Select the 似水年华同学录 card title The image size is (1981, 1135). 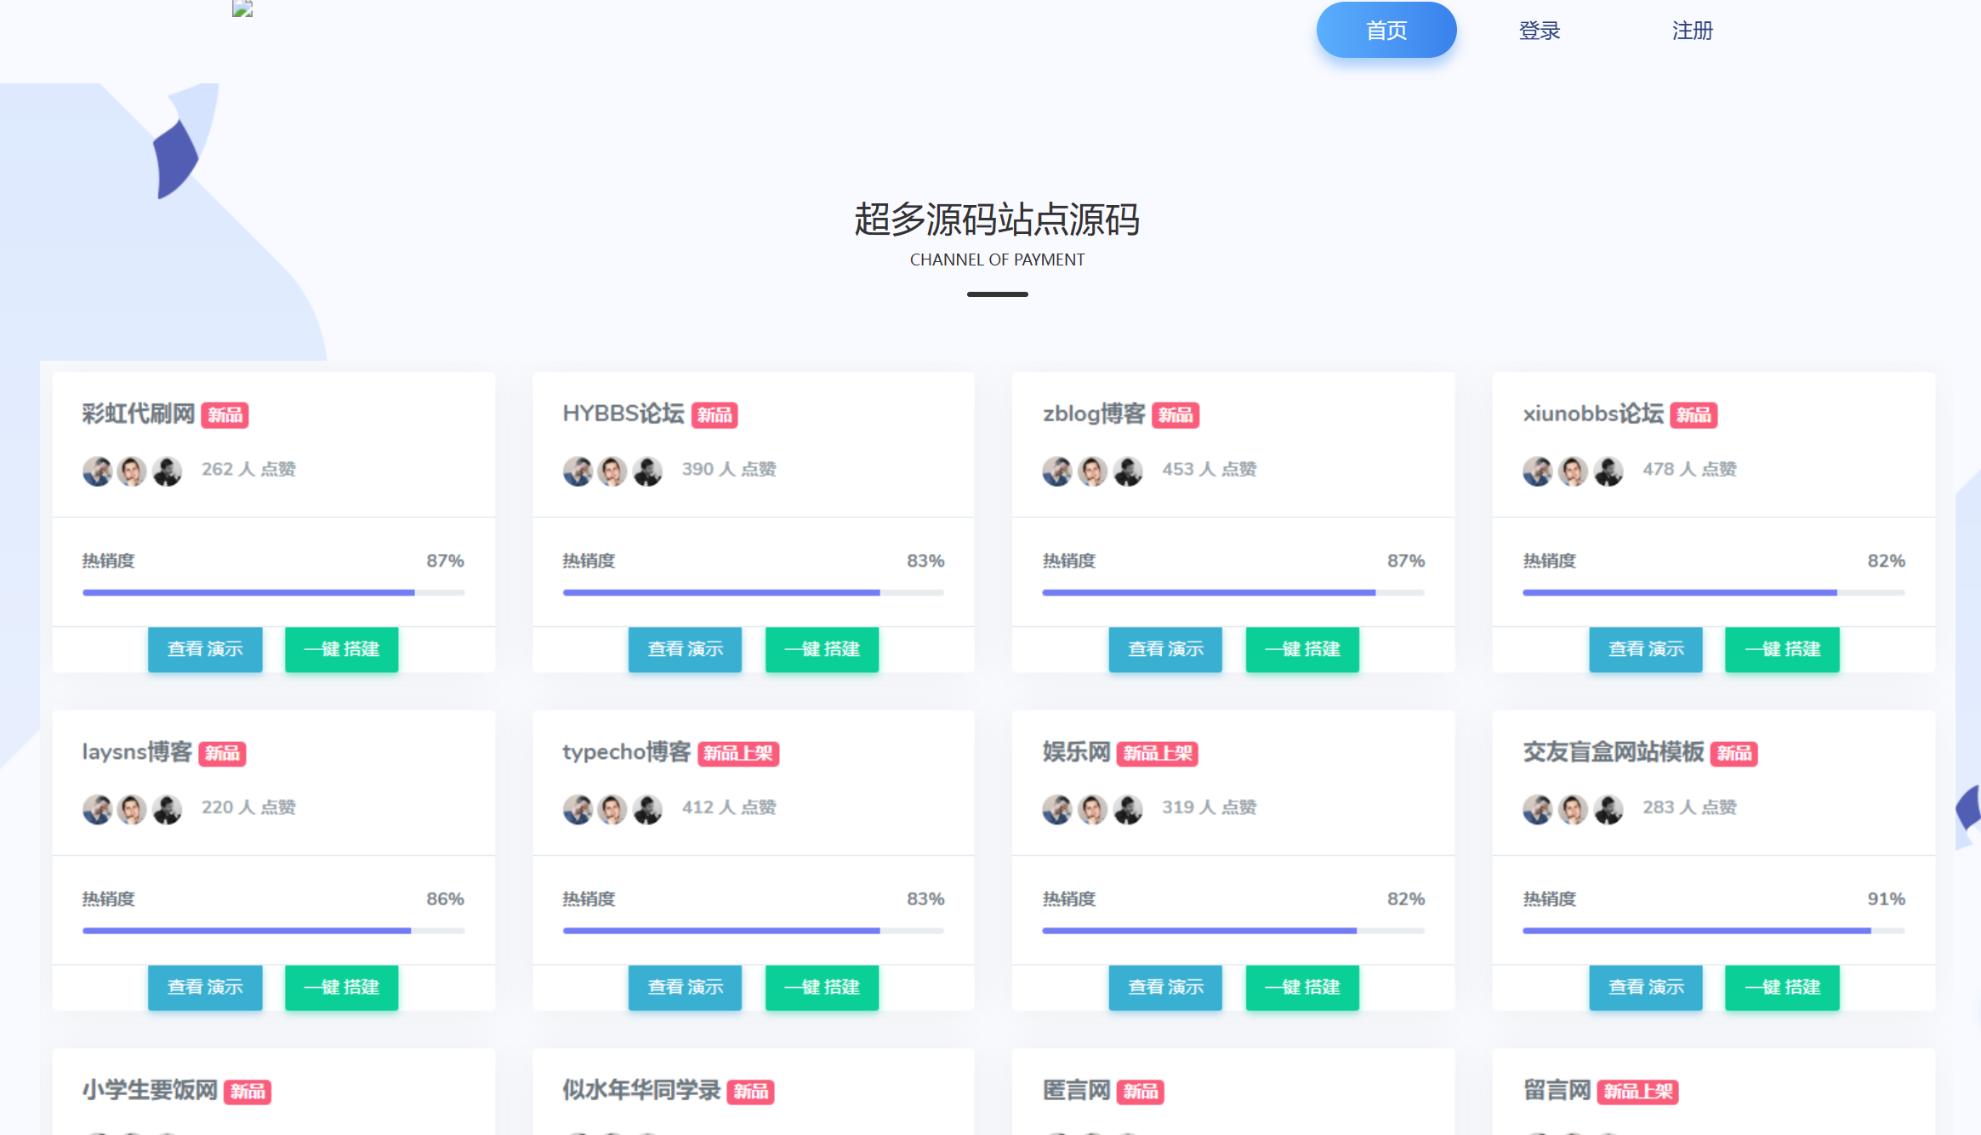pos(641,1091)
